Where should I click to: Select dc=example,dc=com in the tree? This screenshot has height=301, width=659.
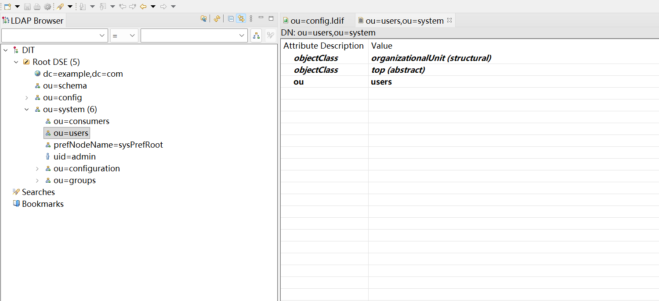pyautogui.click(x=83, y=74)
